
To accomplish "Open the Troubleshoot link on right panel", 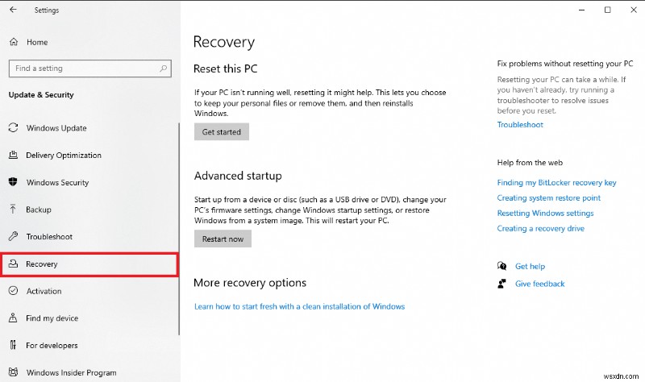I will point(520,125).
